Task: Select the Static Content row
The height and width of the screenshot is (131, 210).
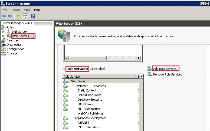Action: click(87, 90)
